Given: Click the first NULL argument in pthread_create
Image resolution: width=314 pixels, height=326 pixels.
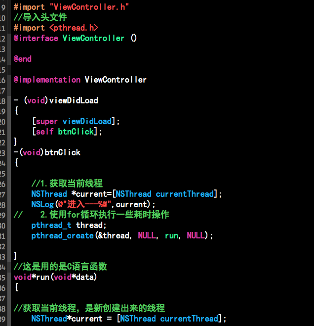Looking at the screenshot, I should [147, 235].
